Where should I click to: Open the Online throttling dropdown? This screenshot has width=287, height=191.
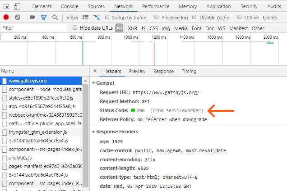270,17
